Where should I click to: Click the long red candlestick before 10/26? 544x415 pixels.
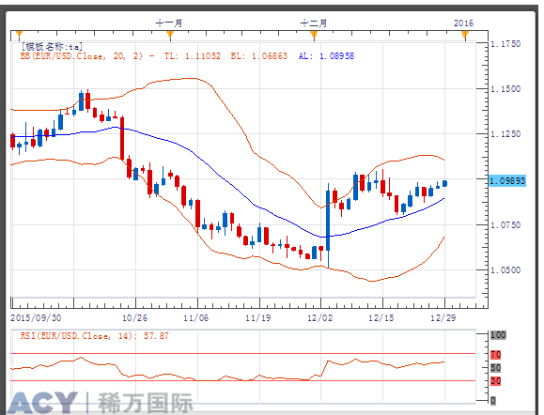pyautogui.click(x=122, y=139)
